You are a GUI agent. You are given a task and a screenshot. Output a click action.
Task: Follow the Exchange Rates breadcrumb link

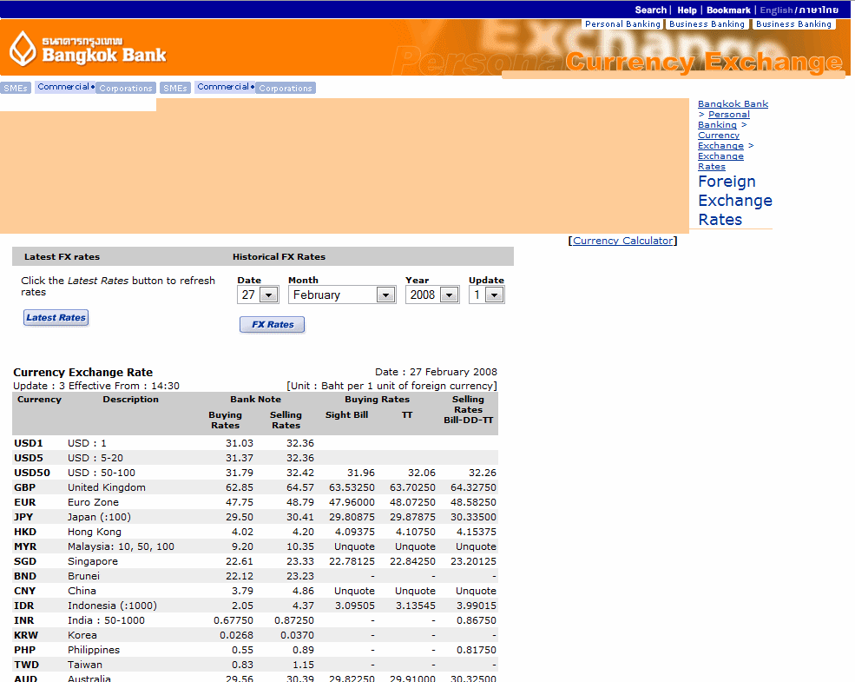(720, 161)
